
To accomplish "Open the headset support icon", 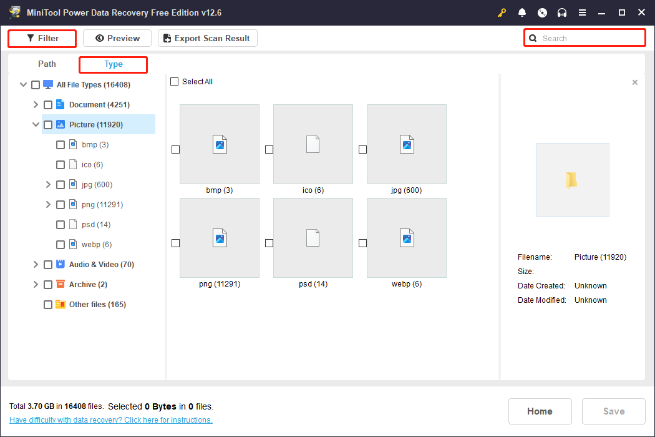I will click(562, 12).
